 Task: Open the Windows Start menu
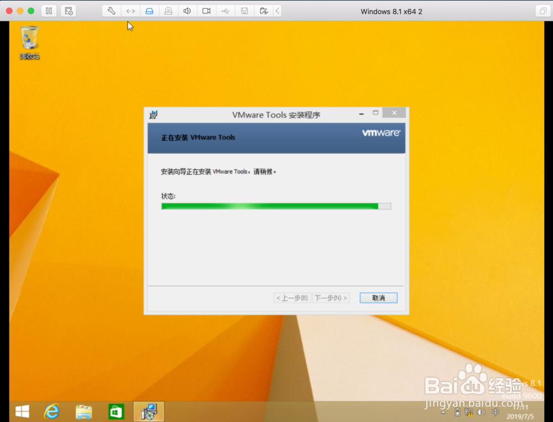click(x=22, y=411)
